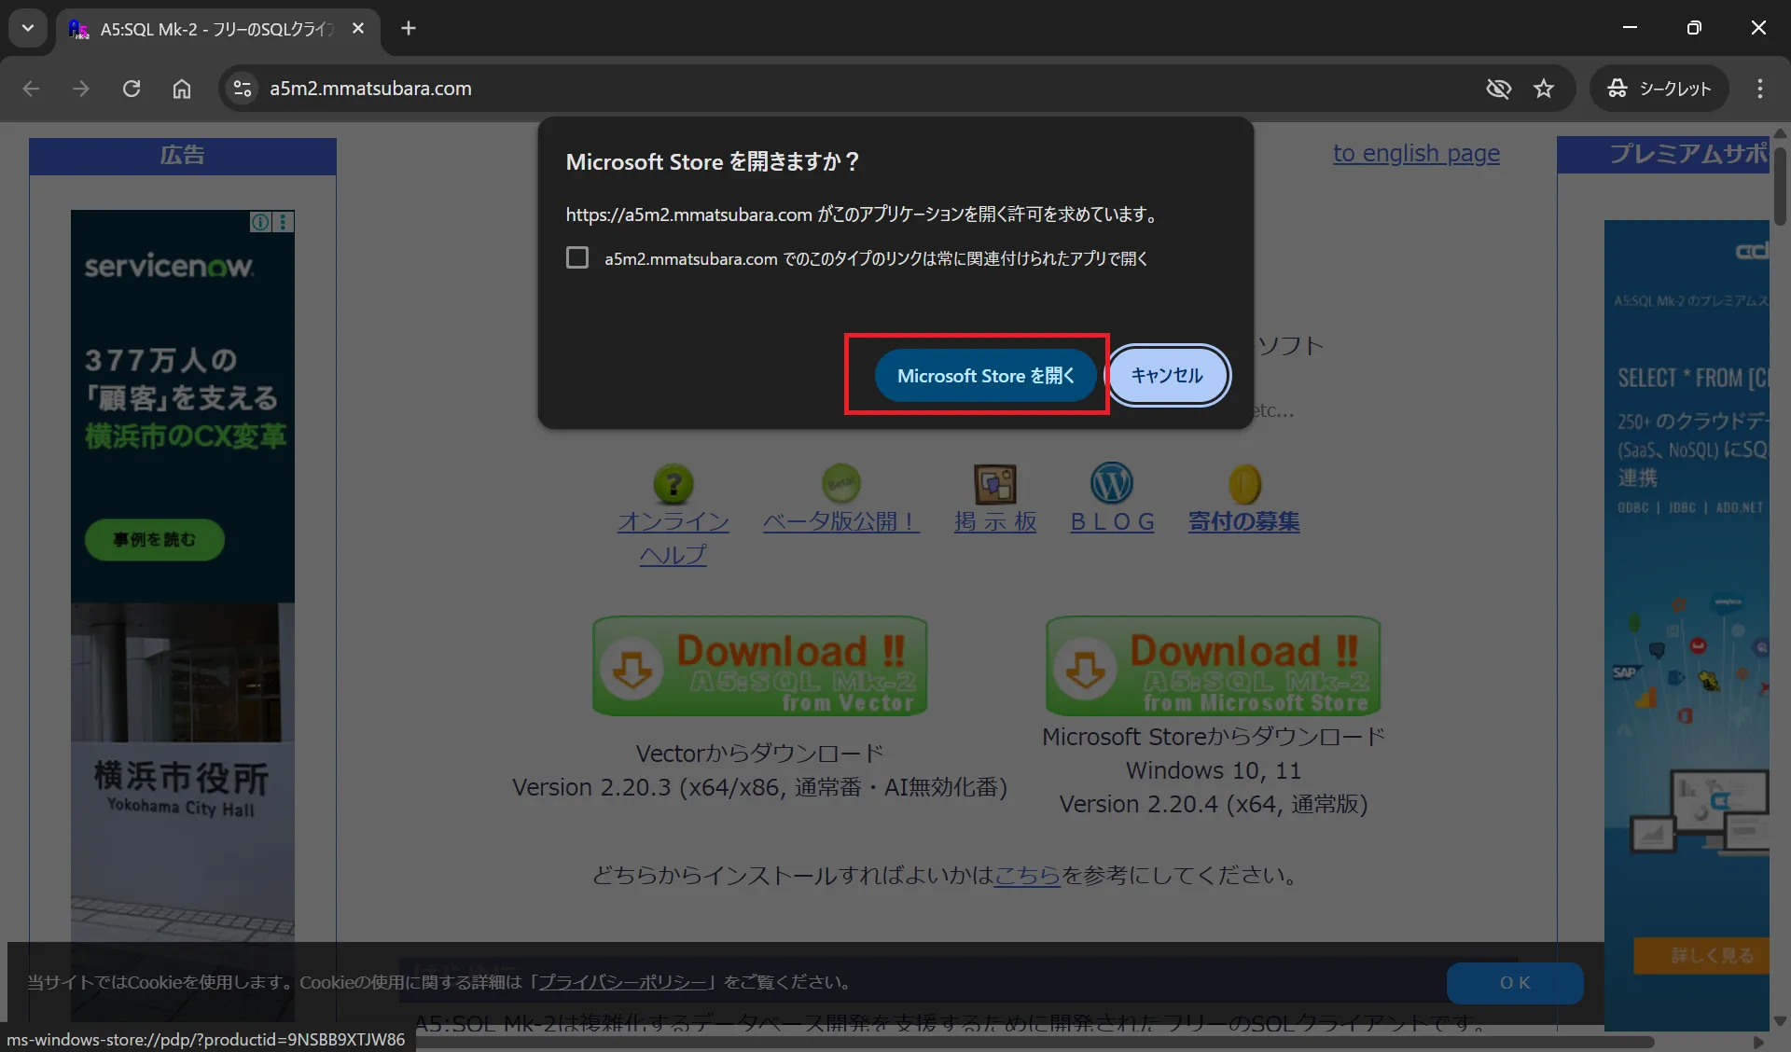The height and width of the screenshot is (1052, 1791).
Task: Open the こちら installation guide link
Action: click(1027, 875)
